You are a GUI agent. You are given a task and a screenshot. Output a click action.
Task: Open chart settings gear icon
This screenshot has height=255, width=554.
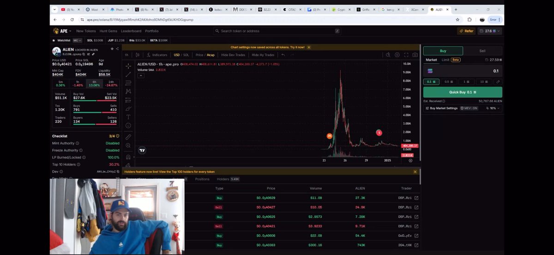397,55
